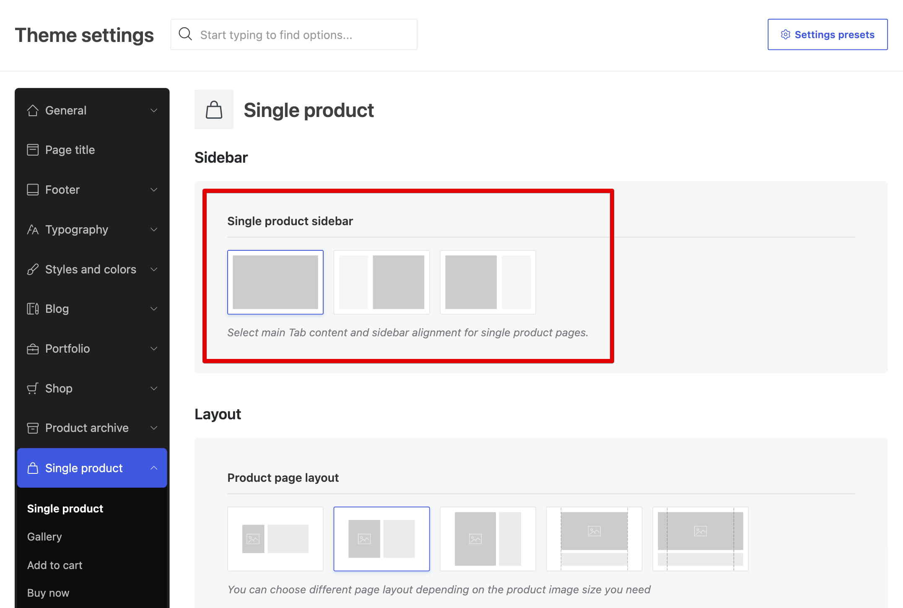The image size is (903, 608).
Task: Click the Single product sidebar label
Action: click(290, 221)
